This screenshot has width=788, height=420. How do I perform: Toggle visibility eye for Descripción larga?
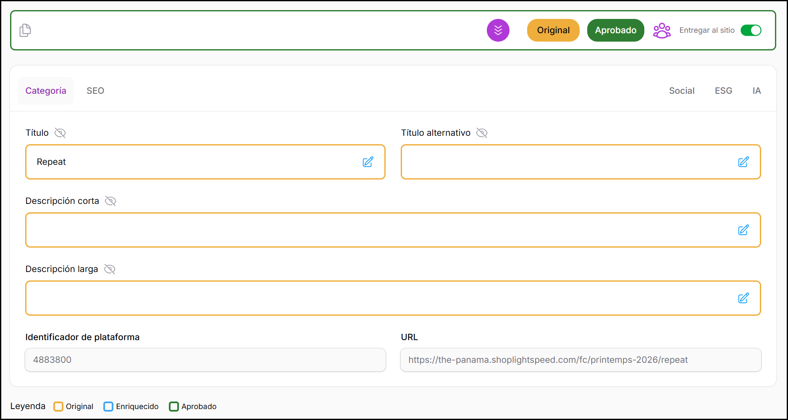[x=110, y=269]
